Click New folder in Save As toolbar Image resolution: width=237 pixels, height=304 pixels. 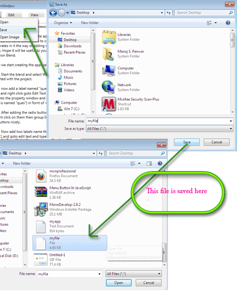90,23
